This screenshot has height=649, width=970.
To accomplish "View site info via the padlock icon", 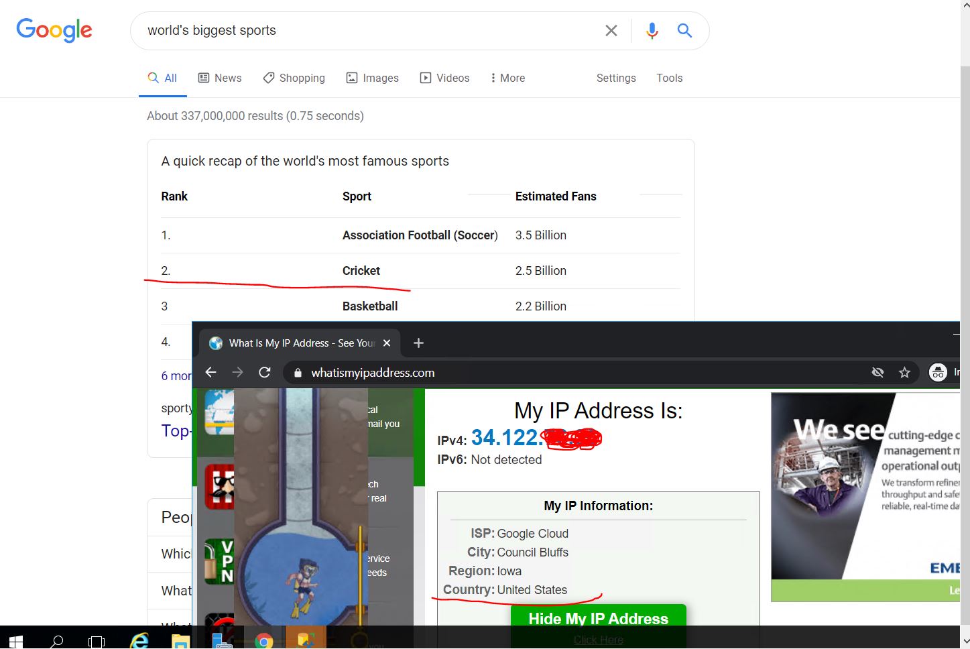I will coord(298,373).
